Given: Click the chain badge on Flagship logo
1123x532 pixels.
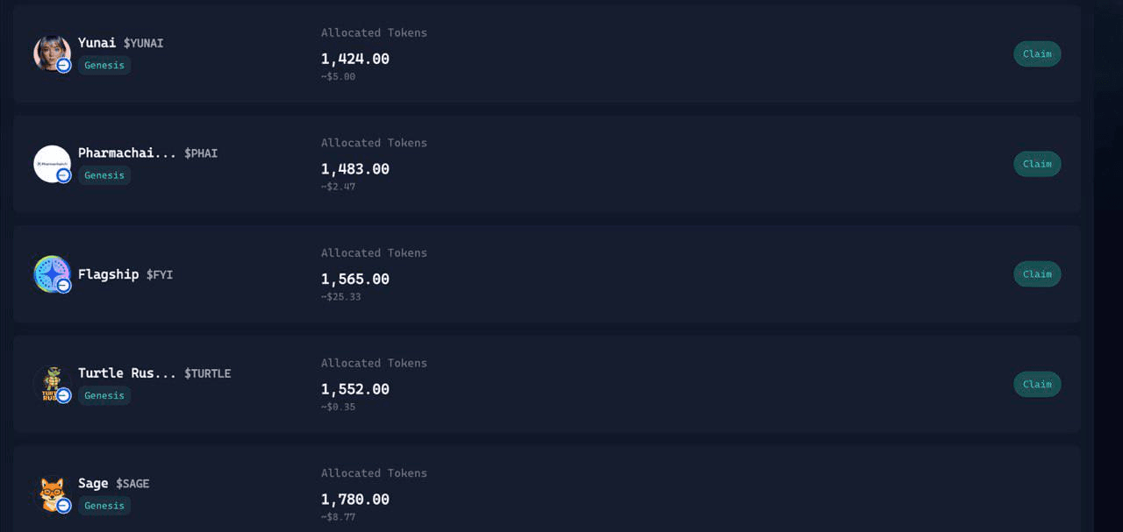Looking at the screenshot, I should (x=63, y=286).
